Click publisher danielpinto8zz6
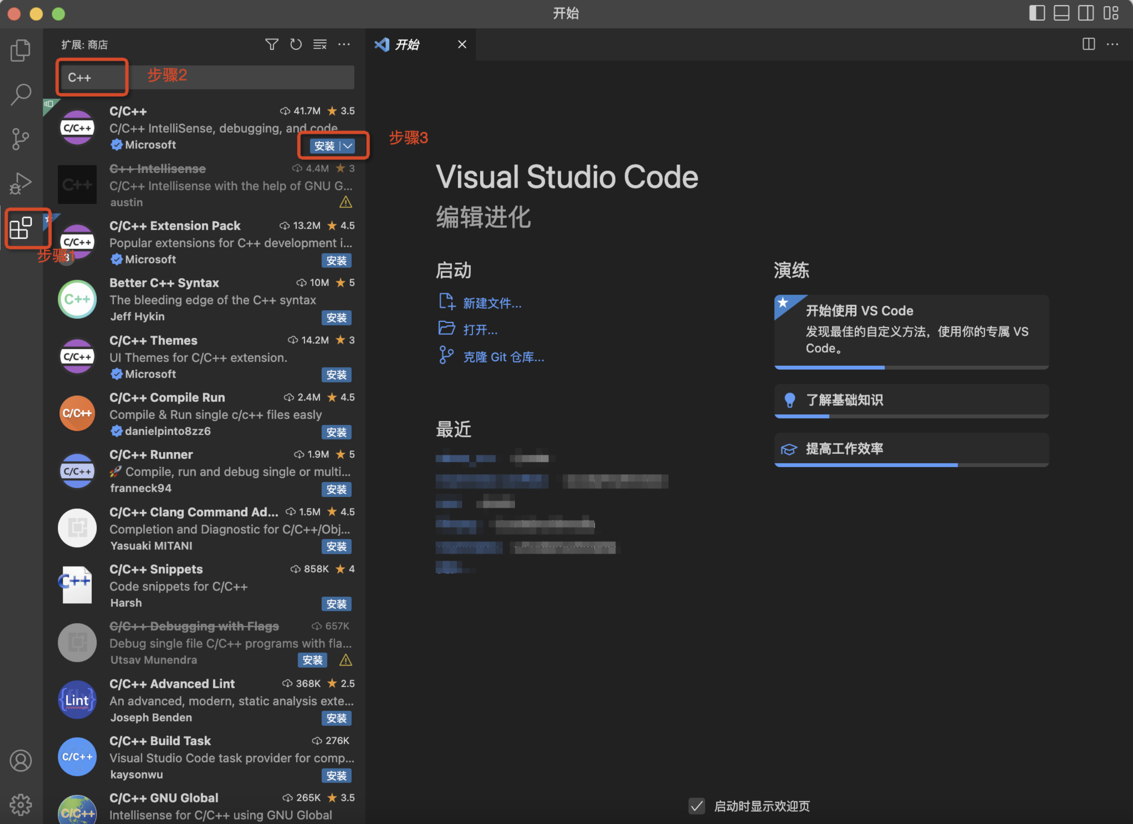Screen dimensions: 1133x824 168,431
